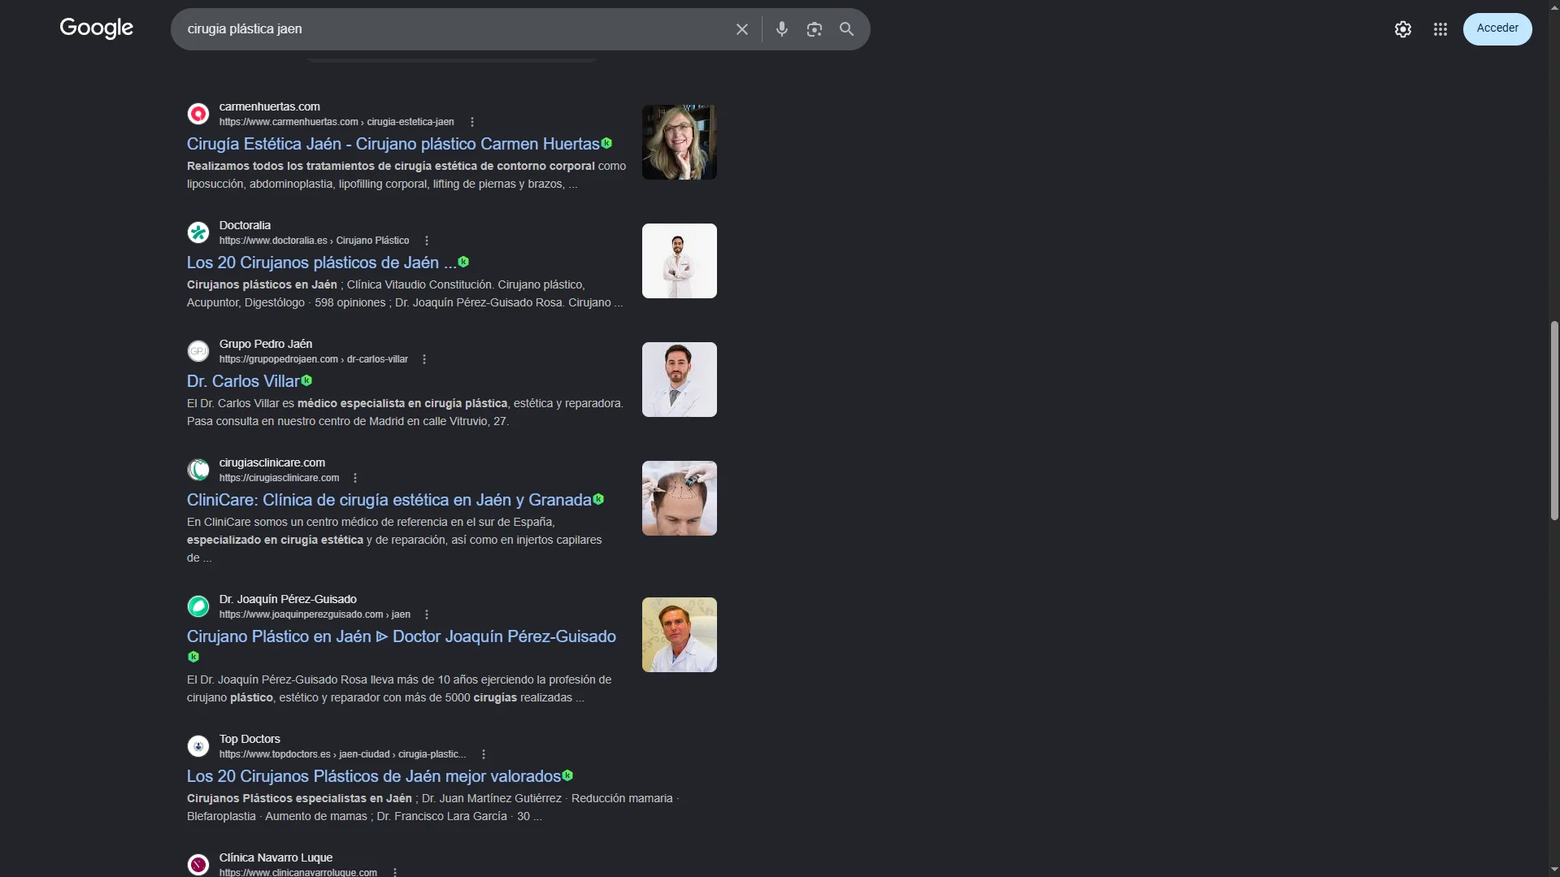Click URL 'joaquinperezguisado.com › jaen'
Screen dimensions: 1560x877
[315, 614]
